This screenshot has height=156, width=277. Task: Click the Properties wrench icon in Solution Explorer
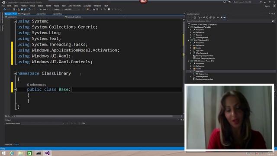[221, 17]
